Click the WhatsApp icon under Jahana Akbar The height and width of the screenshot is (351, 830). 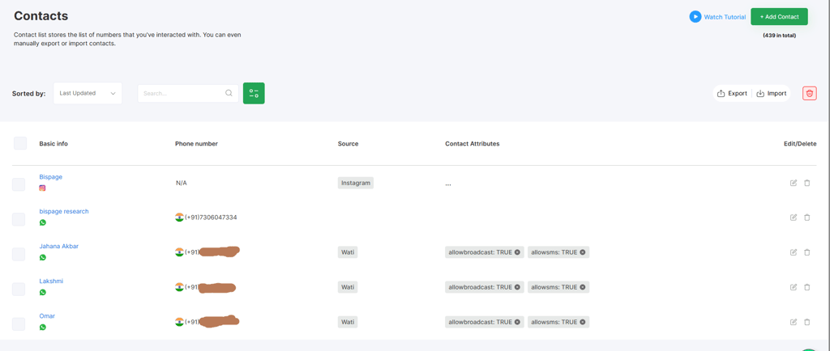click(x=42, y=257)
